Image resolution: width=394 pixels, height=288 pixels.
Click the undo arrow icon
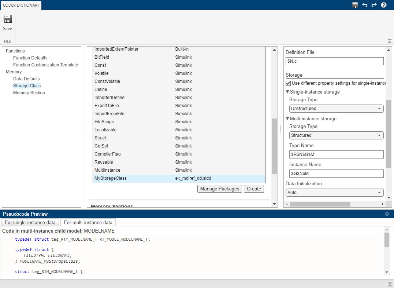[x=364, y=5]
